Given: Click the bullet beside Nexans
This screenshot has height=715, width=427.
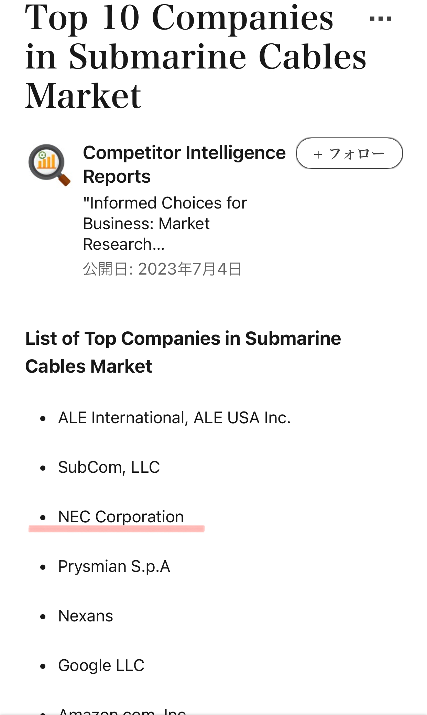Looking at the screenshot, I should (x=43, y=617).
